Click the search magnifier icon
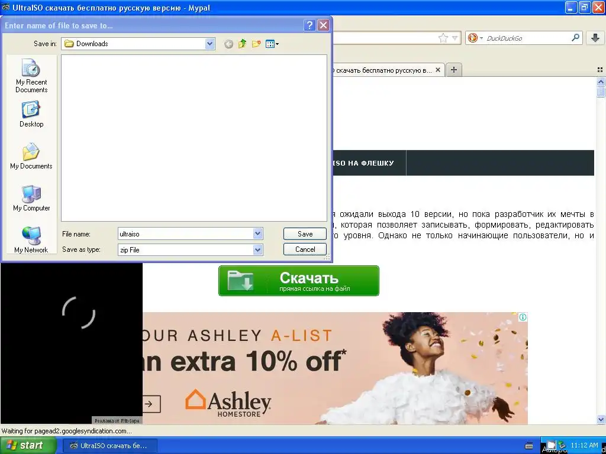Image resolution: width=606 pixels, height=454 pixels. click(x=575, y=37)
